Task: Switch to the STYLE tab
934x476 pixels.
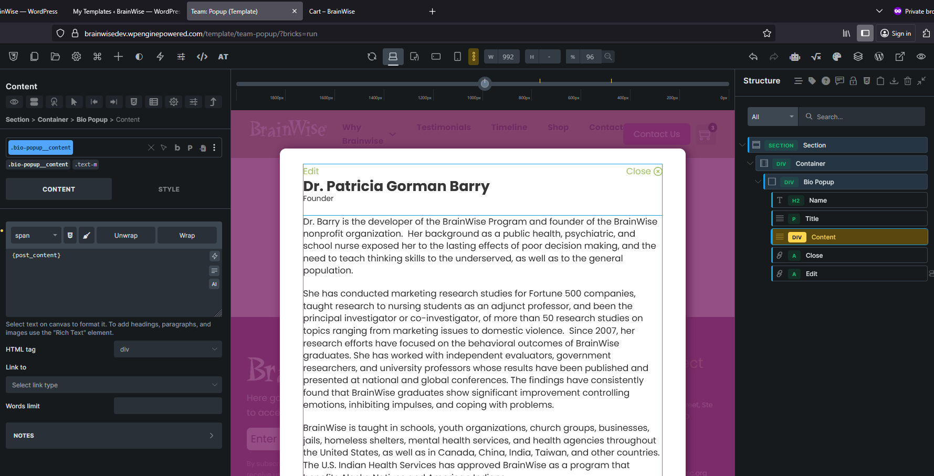Action: 169,189
